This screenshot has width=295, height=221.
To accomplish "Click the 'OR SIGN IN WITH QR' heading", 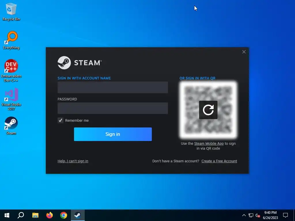I will (197, 78).
